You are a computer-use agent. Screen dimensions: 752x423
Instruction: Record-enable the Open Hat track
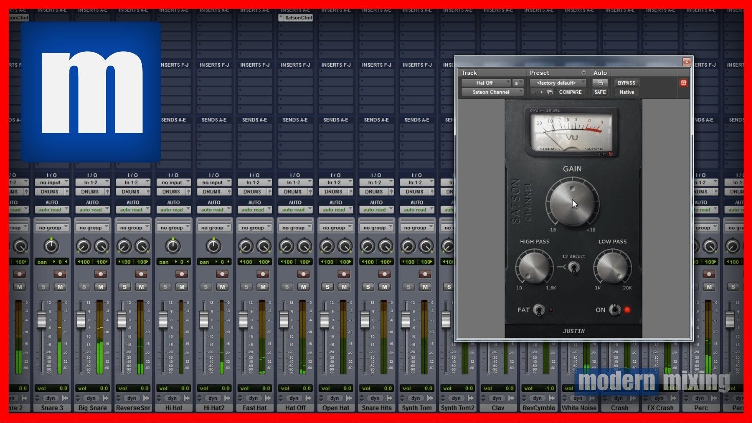(343, 274)
